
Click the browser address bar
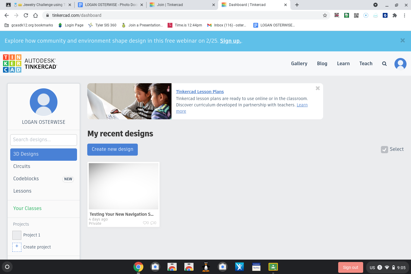(187, 15)
